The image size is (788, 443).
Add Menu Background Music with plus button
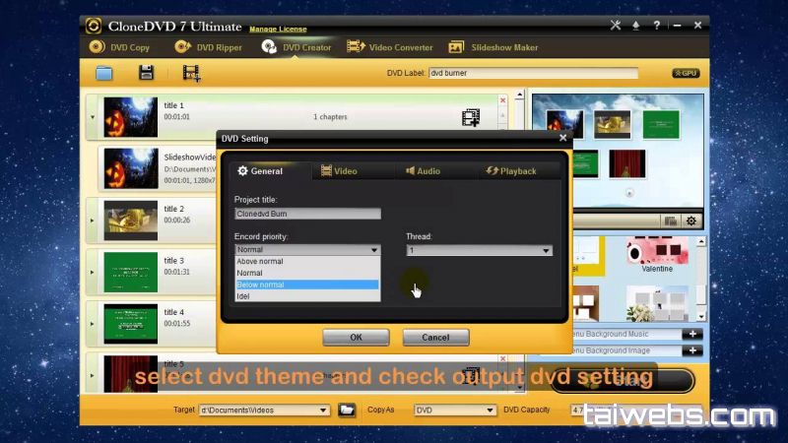(x=693, y=334)
